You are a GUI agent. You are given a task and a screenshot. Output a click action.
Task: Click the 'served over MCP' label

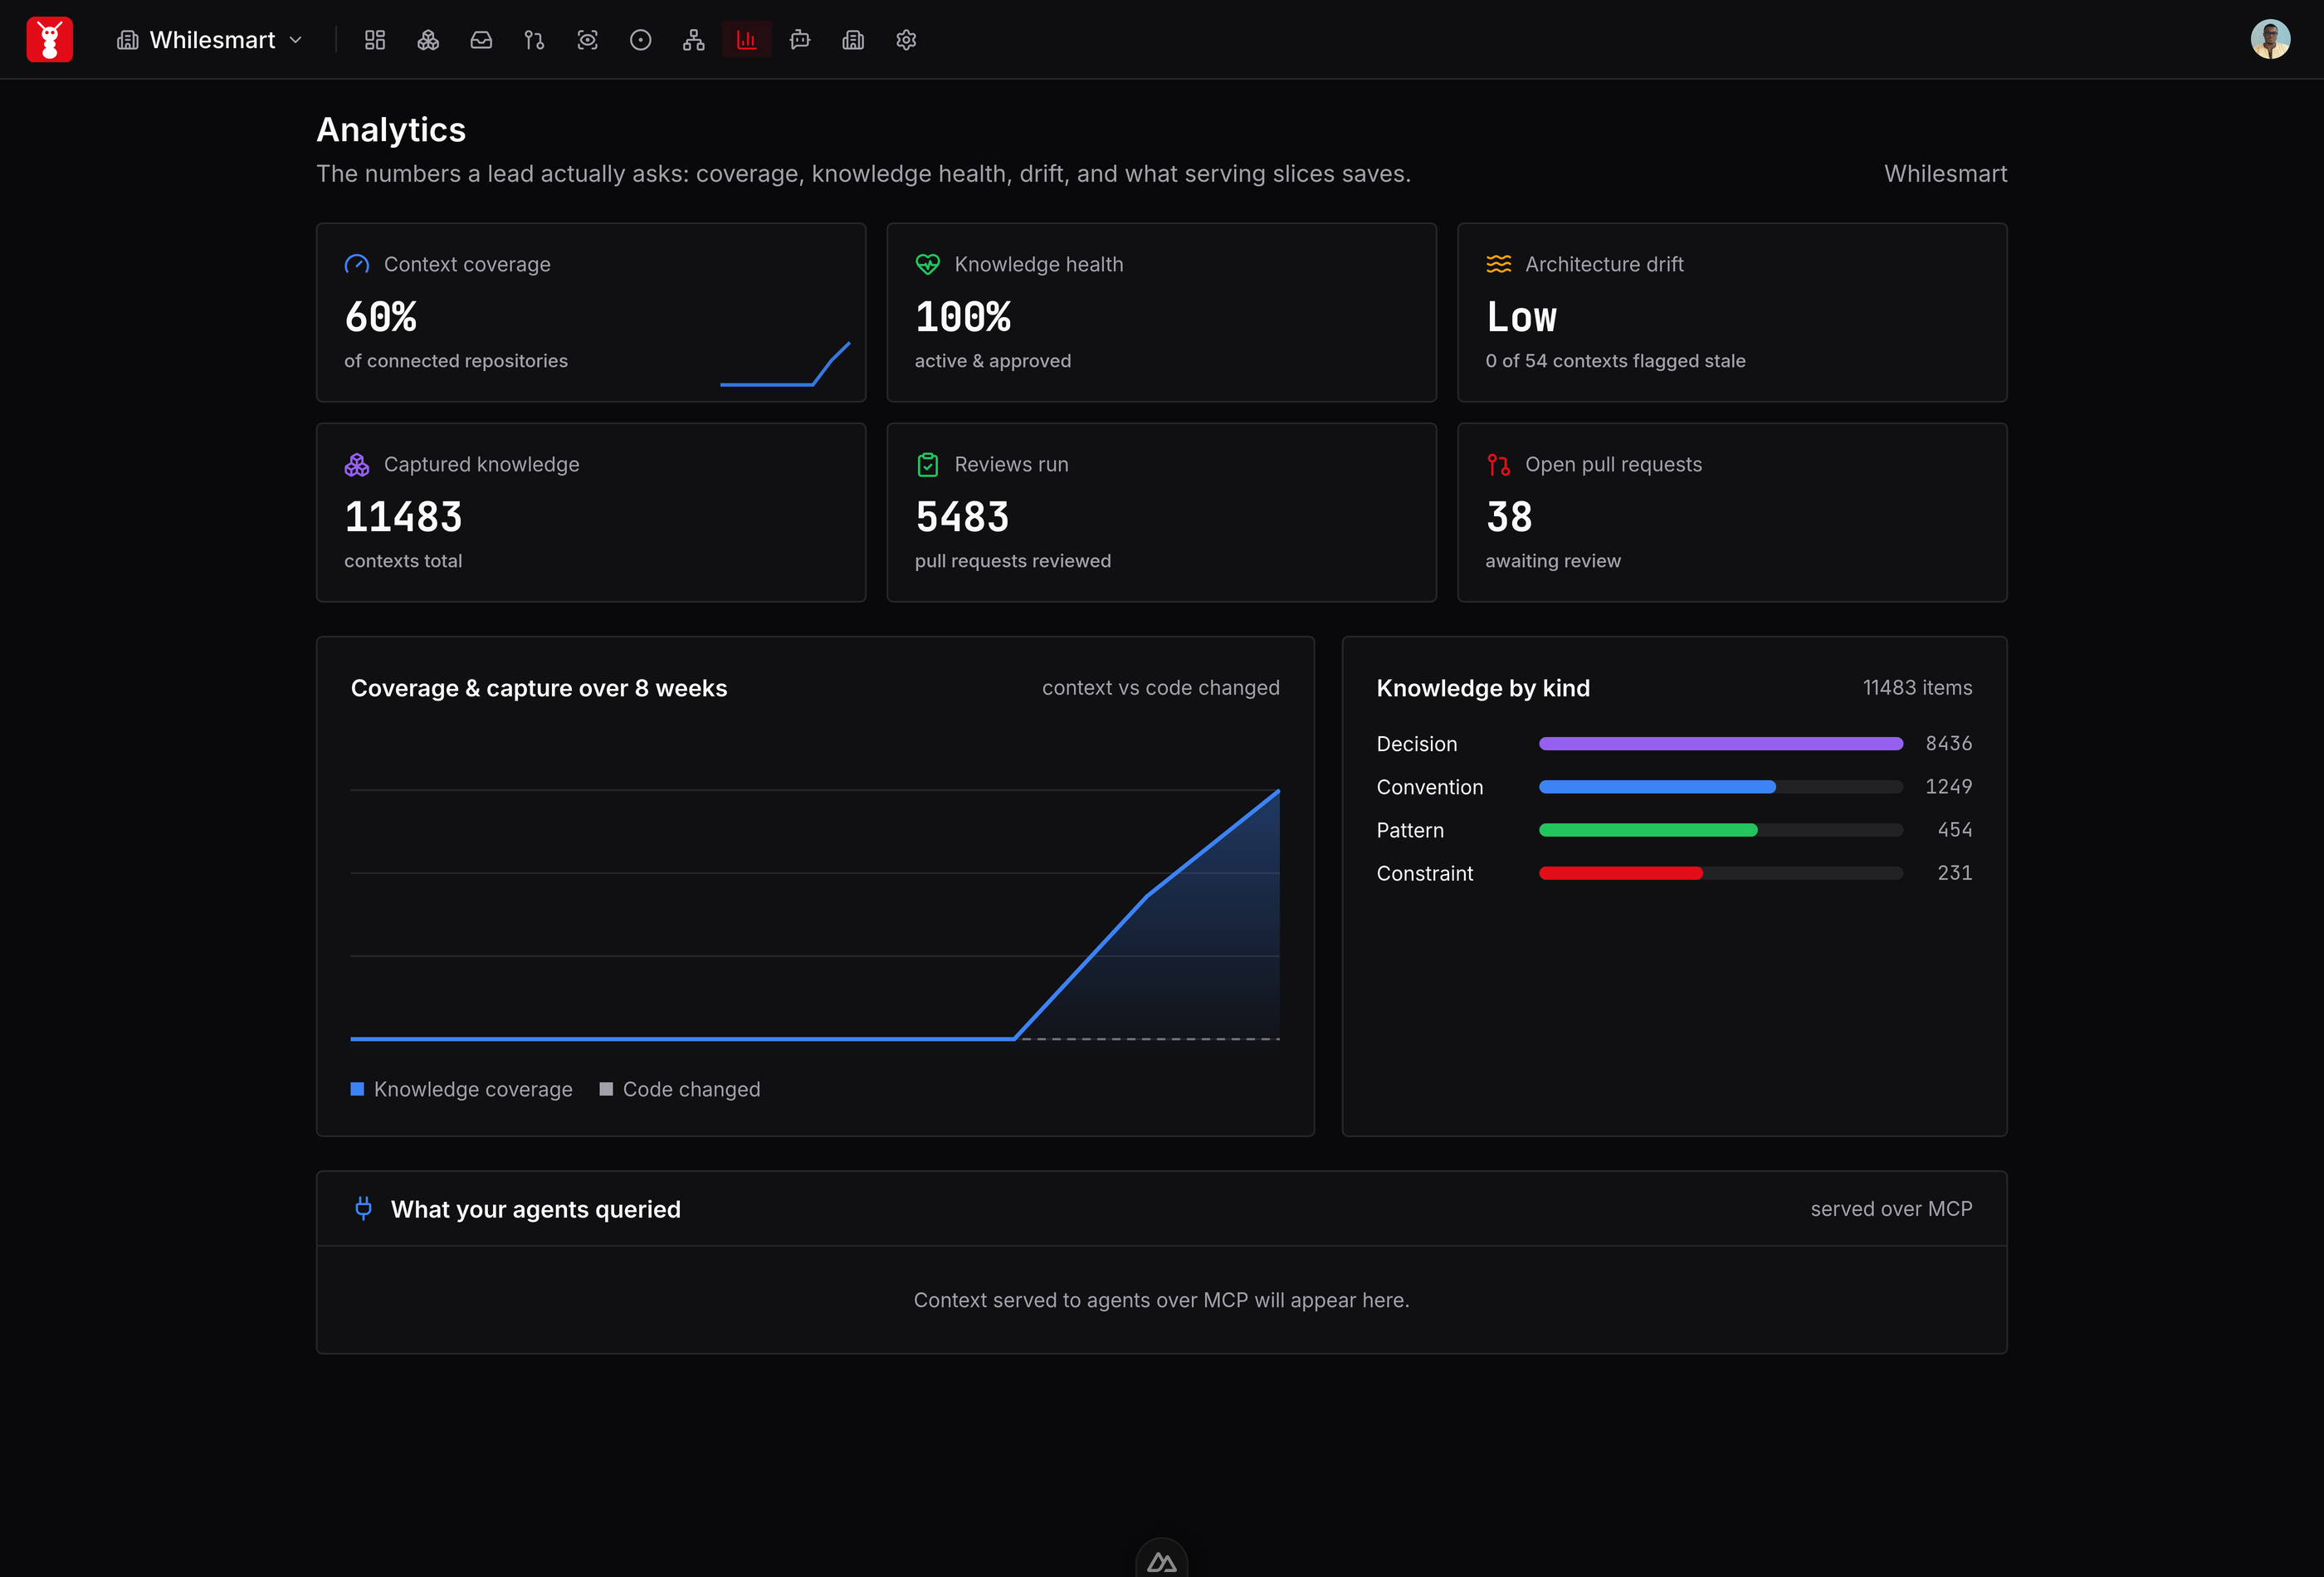point(1892,1209)
